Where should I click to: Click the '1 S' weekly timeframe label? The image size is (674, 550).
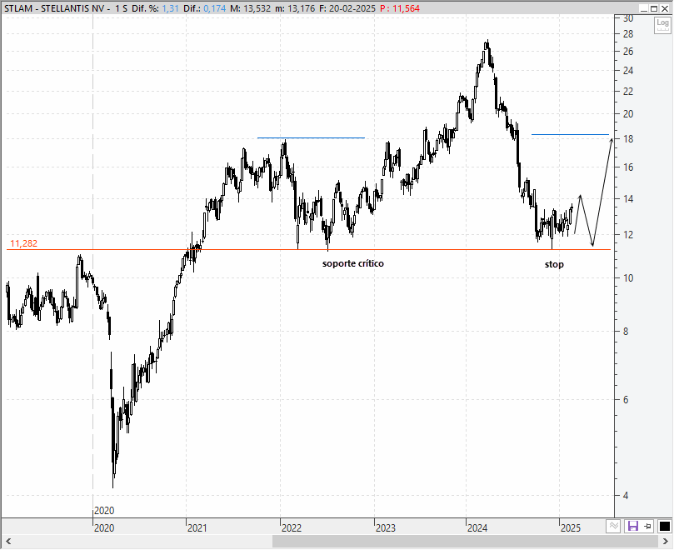[x=121, y=8]
